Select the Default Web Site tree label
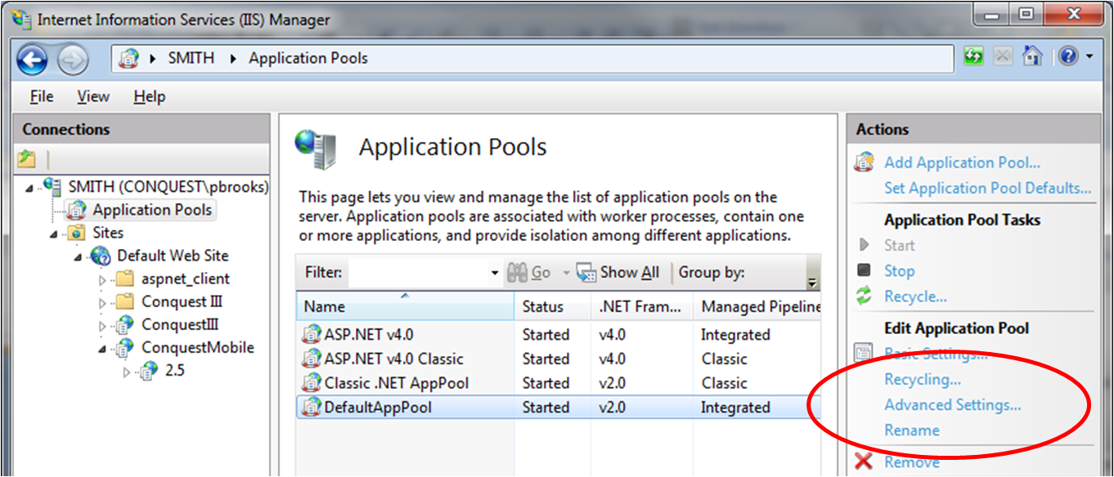 point(173,256)
